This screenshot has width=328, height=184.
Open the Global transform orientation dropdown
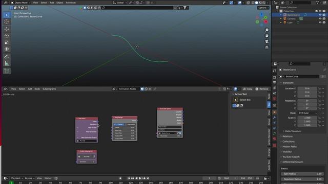pos(119,3)
